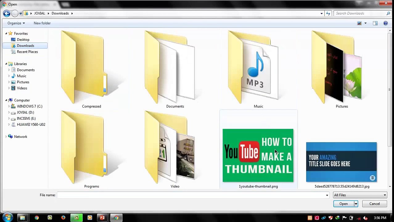Open the Documents folder in Downloads
The image size is (394, 222).
tap(175, 69)
